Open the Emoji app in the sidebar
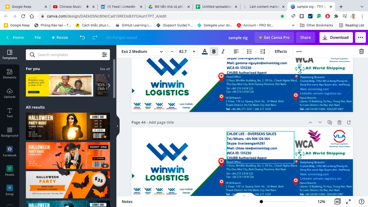 (x=10, y=190)
